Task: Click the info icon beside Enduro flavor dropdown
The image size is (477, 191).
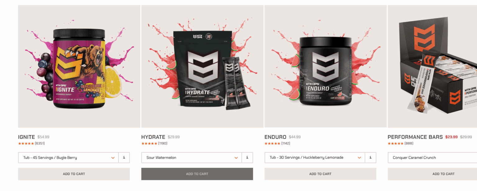Action: pyautogui.click(x=370, y=158)
